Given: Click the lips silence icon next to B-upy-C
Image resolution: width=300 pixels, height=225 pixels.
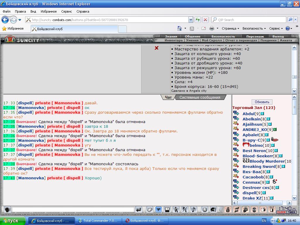Looking at the screenshot, I should point(275,140).
